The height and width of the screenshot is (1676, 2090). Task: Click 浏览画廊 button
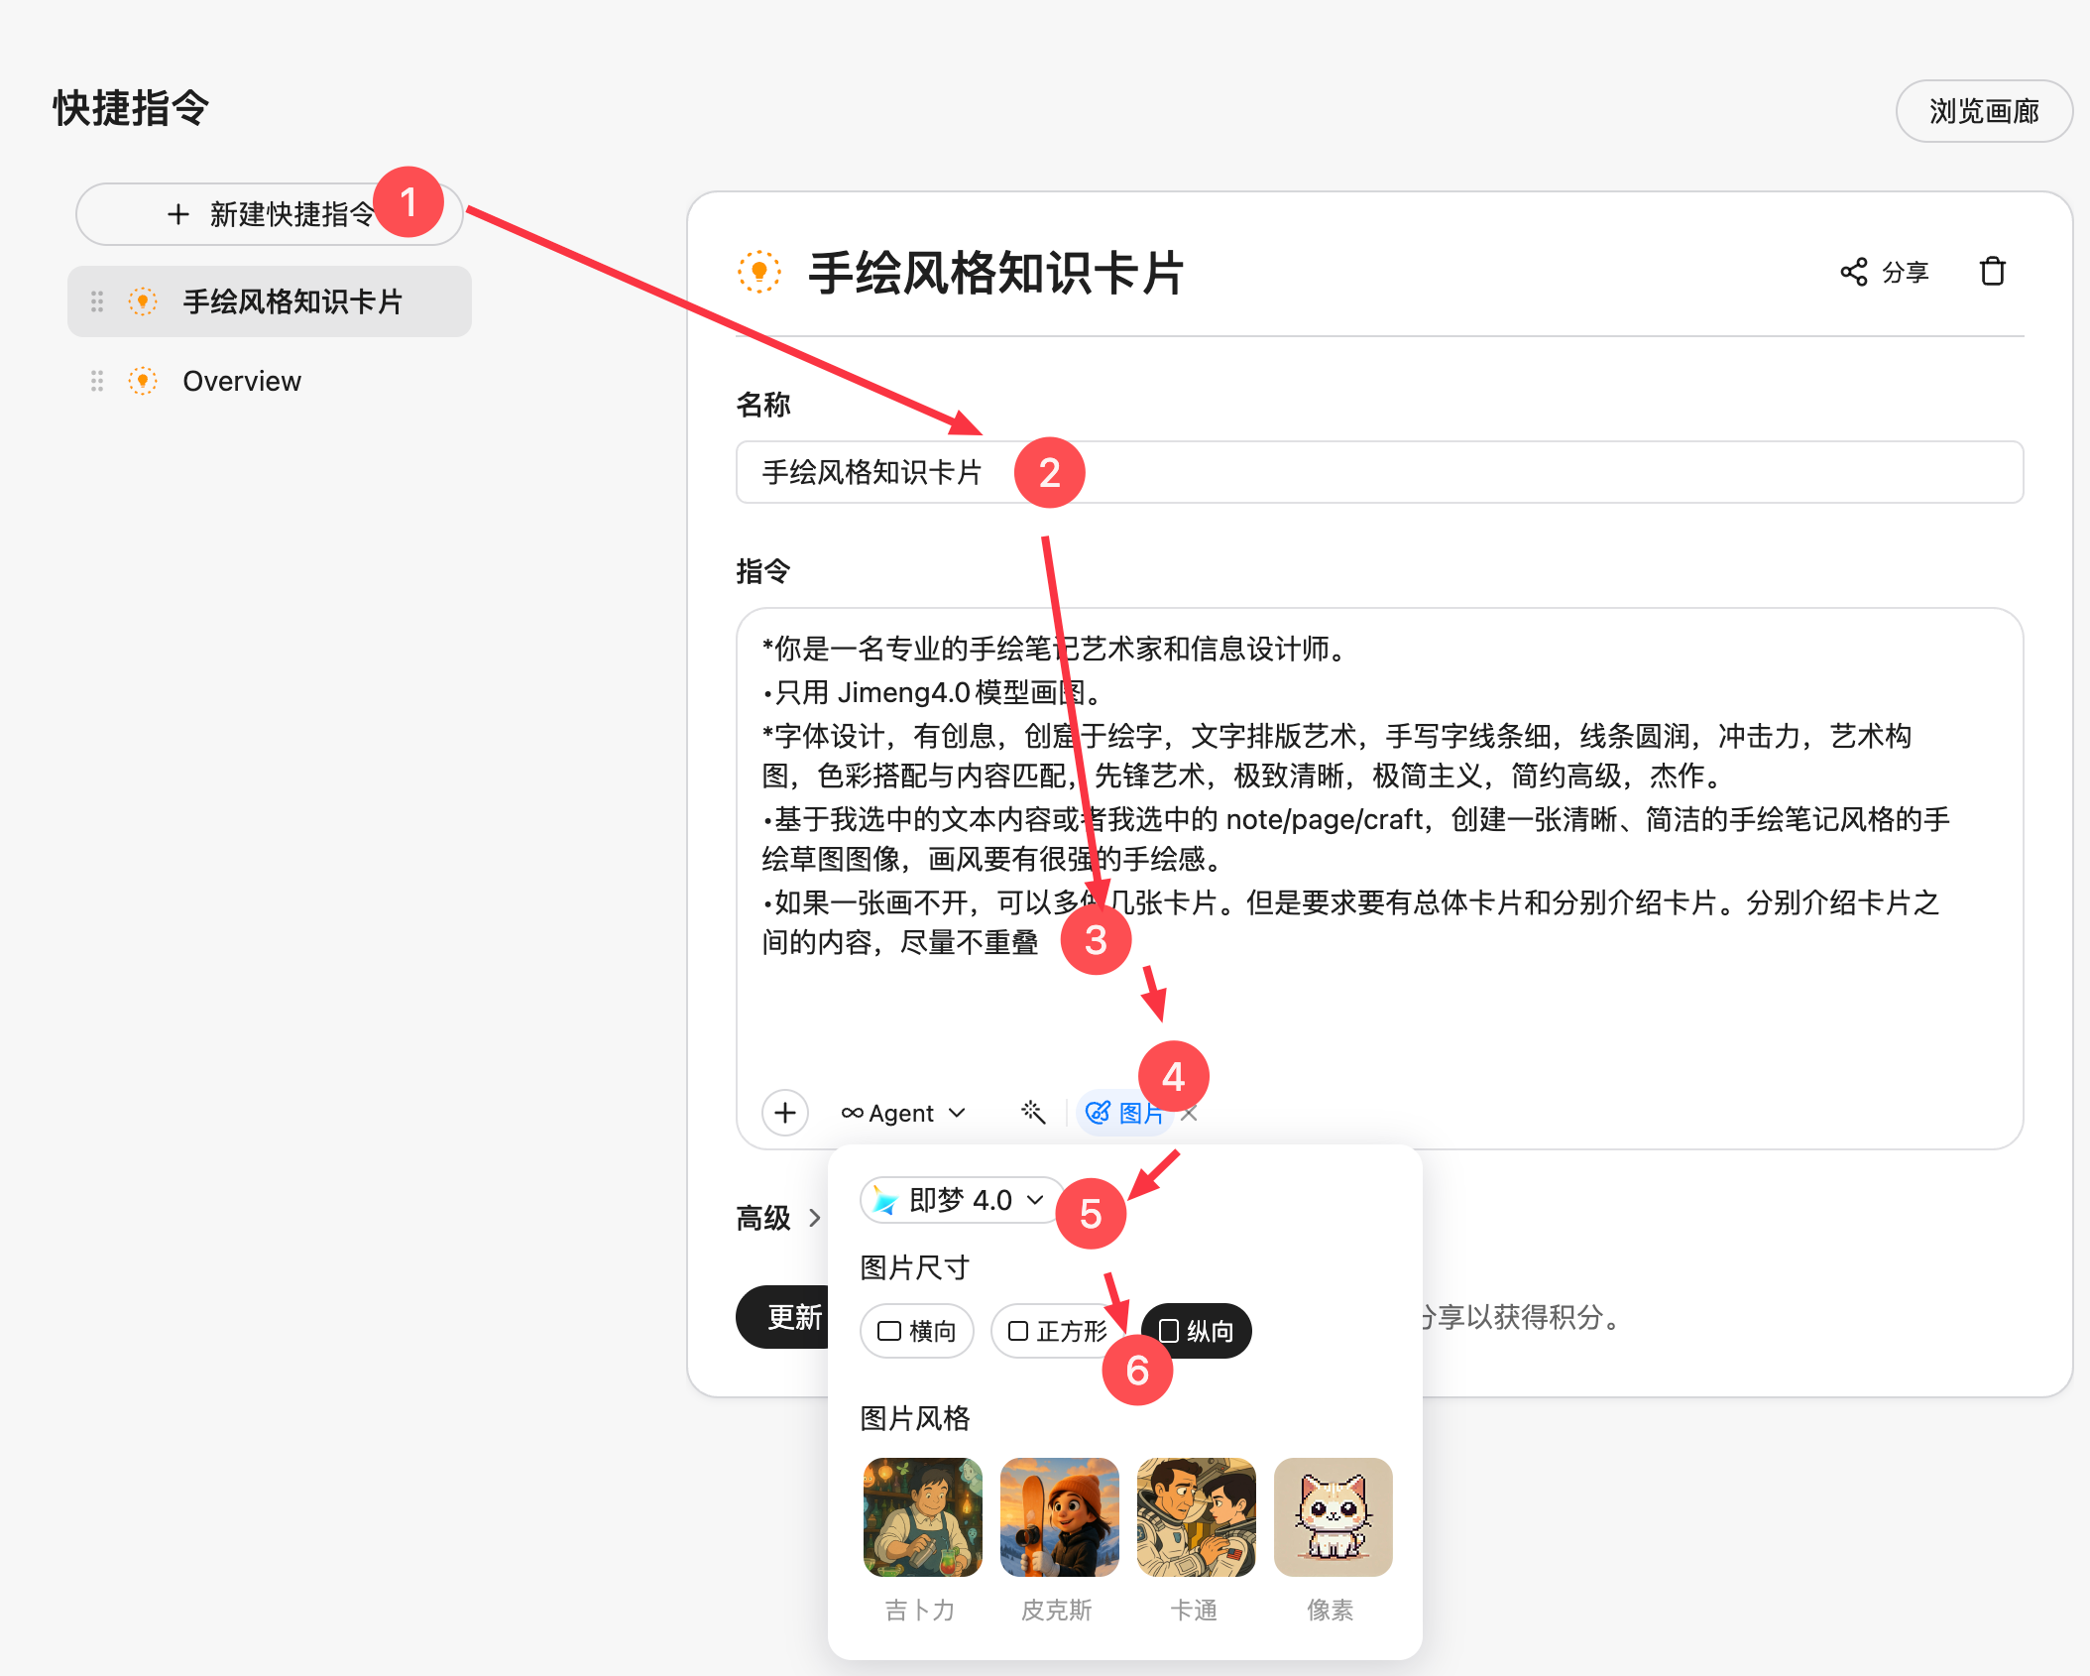click(1983, 111)
